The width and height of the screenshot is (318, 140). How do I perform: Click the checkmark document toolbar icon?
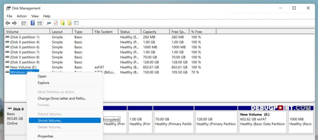56,23
